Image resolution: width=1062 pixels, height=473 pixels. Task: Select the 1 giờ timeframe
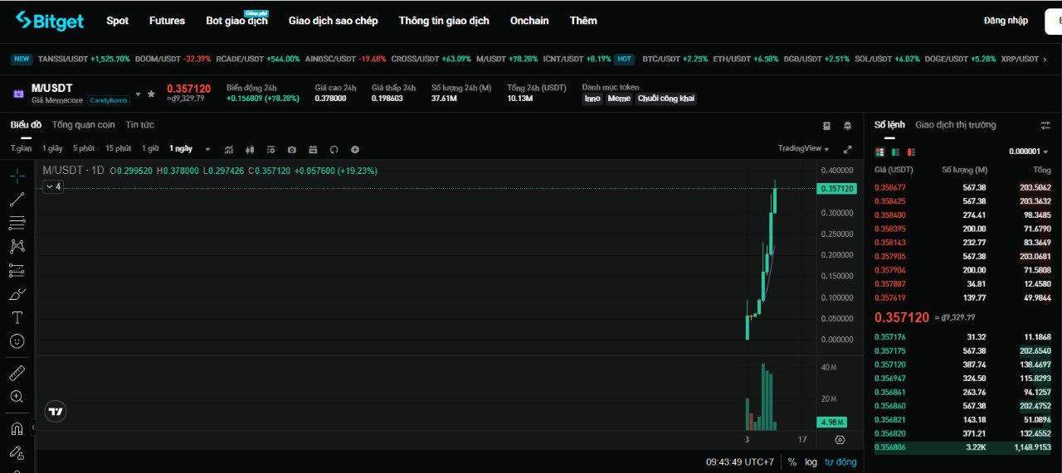(x=150, y=148)
